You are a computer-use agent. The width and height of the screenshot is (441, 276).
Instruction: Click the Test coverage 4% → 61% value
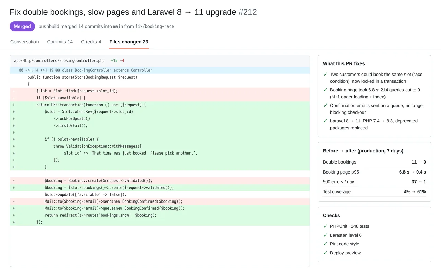[415, 192]
